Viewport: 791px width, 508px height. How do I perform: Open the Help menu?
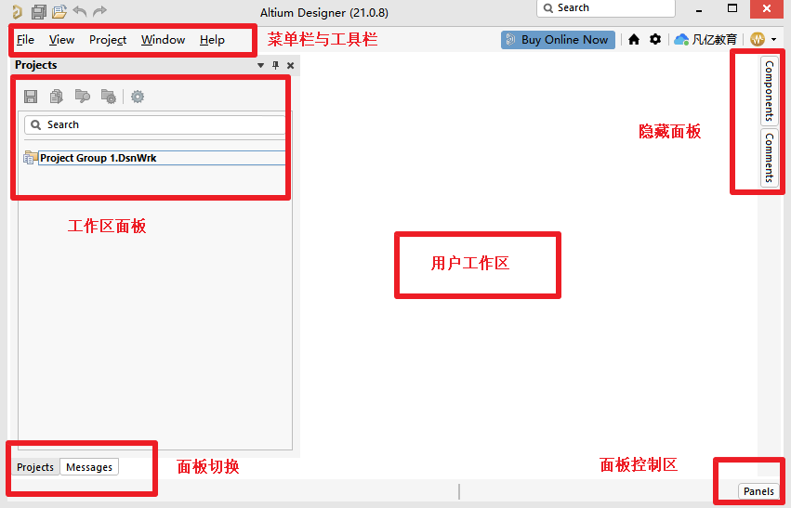tap(212, 40)
